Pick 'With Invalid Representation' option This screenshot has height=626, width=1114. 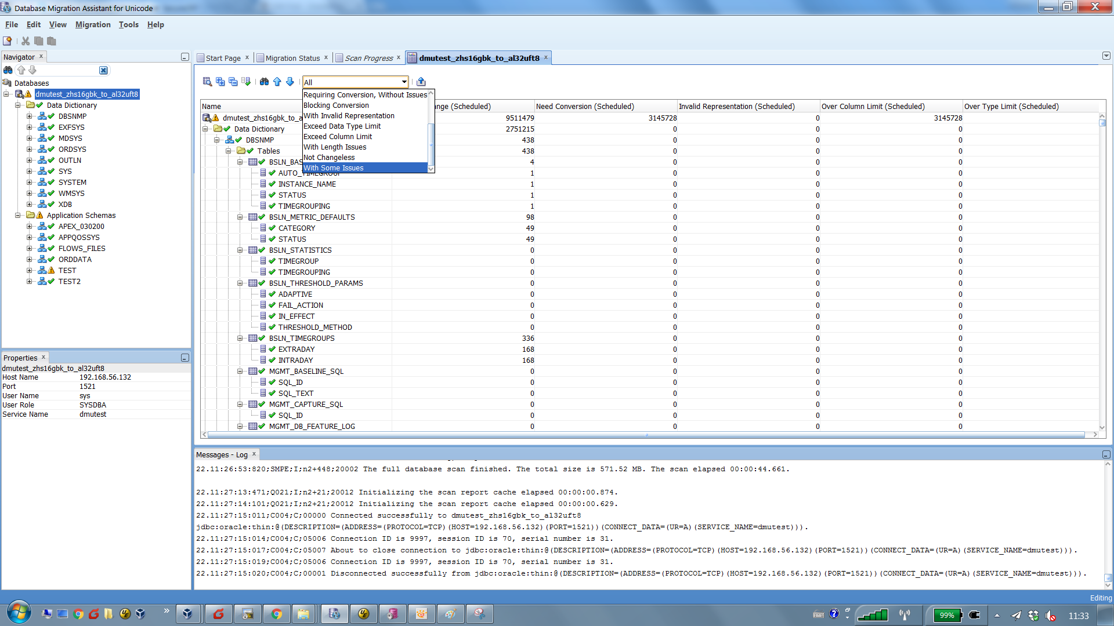365,116
